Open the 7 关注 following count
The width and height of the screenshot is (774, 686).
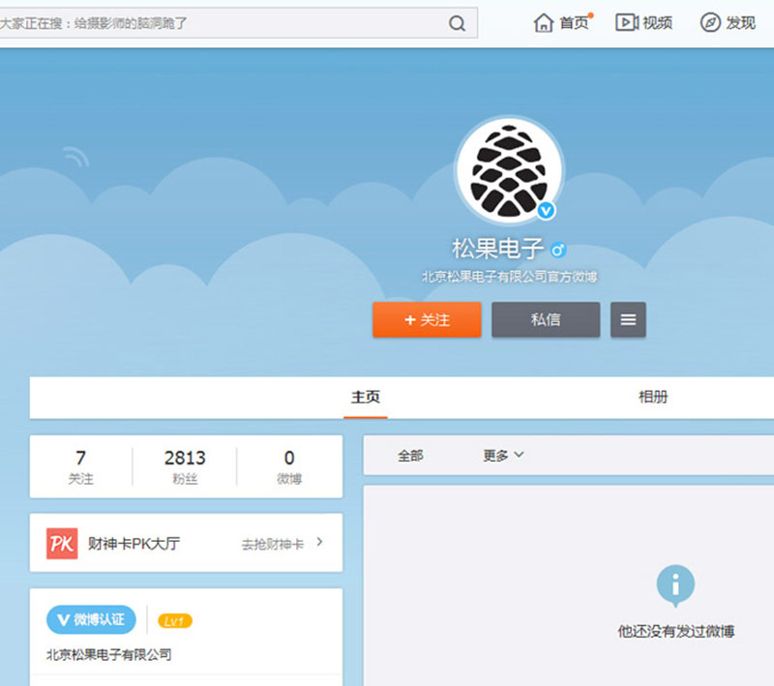click(x=81, y=467)
